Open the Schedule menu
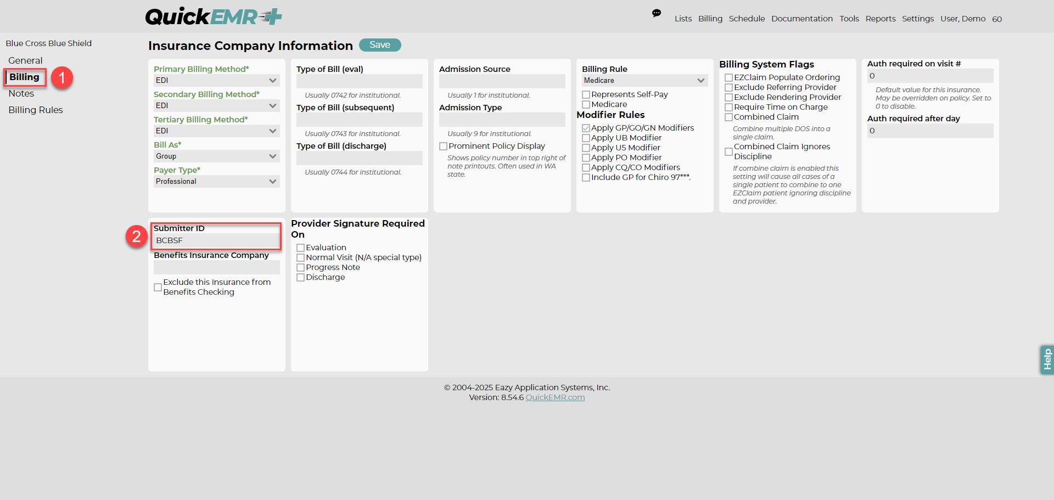1054x500 pixels. point(747,19)
